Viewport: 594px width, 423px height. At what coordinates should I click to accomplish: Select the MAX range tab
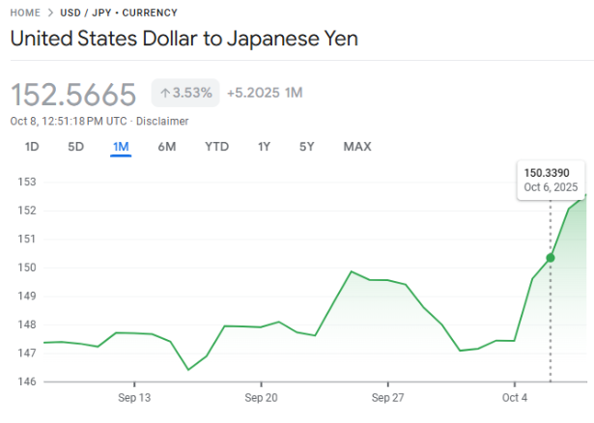[357, 147]
